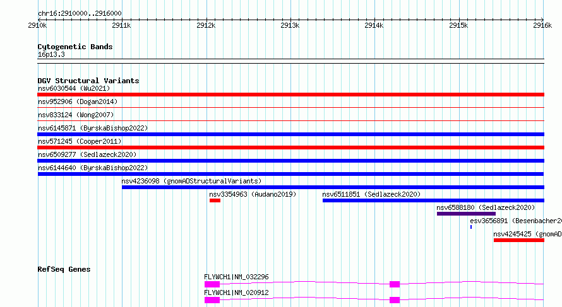Screen dimensions: 562x307
Task: Select the blue bar under nsv6145871 (ByrskaBishop2022)
Action: click(x=290, y=134)
